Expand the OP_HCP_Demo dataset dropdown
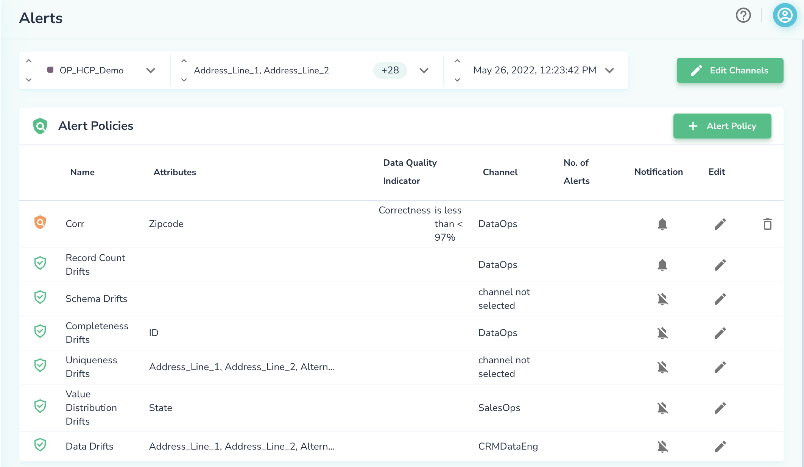804x467 pixels. point(151,70)
